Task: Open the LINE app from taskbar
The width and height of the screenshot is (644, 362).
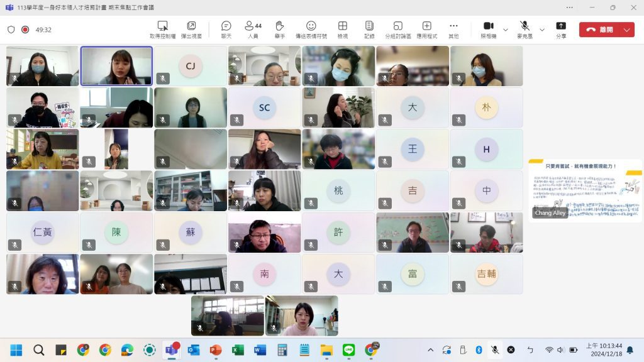Action: pos(348,349)
